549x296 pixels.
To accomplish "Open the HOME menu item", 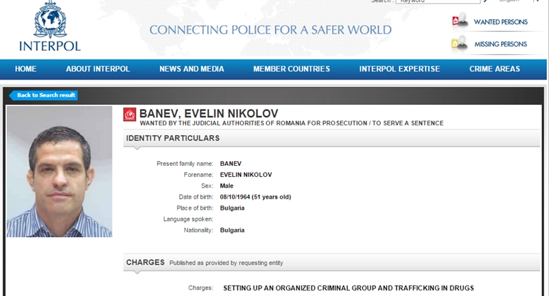I will point(25,69).
